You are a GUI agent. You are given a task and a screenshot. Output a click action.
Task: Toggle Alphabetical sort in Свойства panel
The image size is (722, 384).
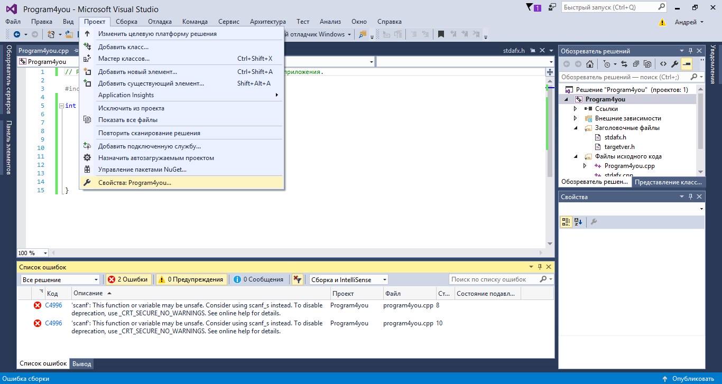pyautogui.click(x=578, y=222)
